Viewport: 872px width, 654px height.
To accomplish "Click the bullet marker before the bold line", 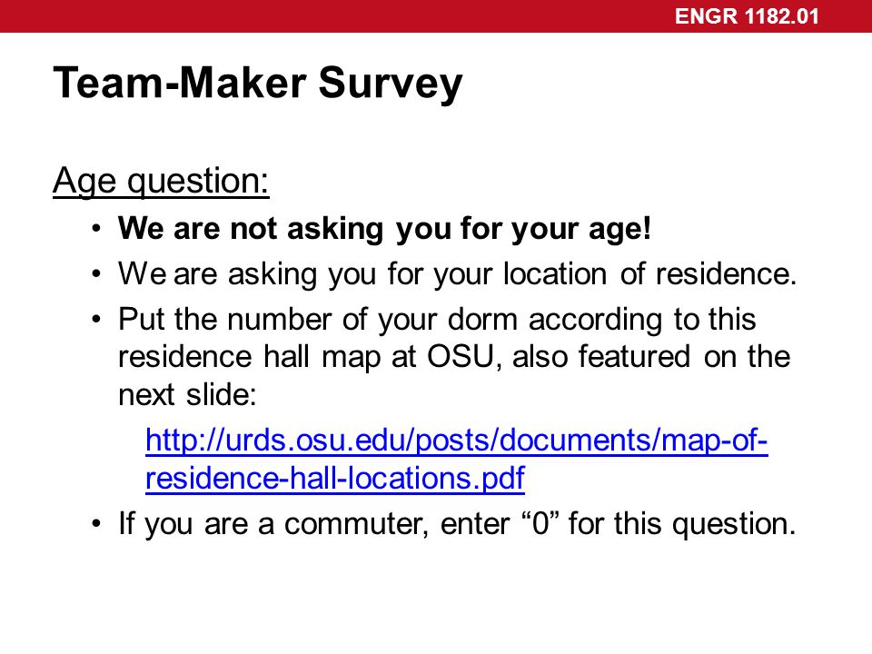I will [97, 229].
